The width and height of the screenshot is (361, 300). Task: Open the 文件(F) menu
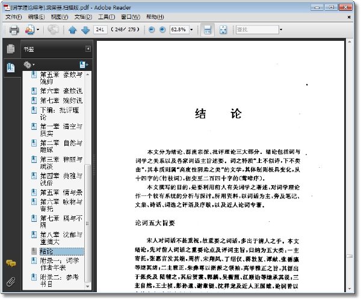13,17
